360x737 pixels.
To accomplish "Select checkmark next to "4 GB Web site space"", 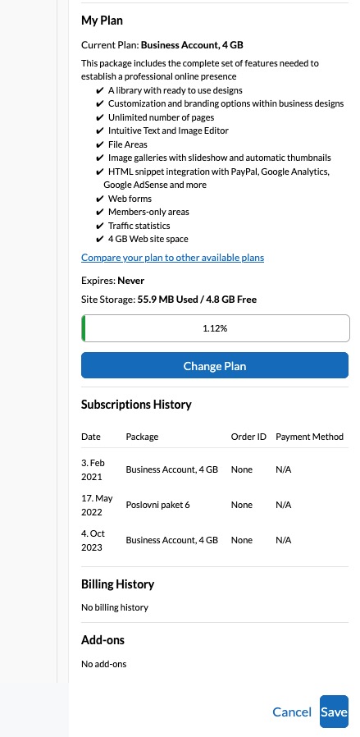I will tap(99, 239).
